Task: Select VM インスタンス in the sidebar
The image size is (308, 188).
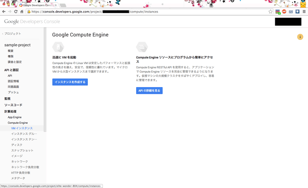Action: (x=22, y=128)
